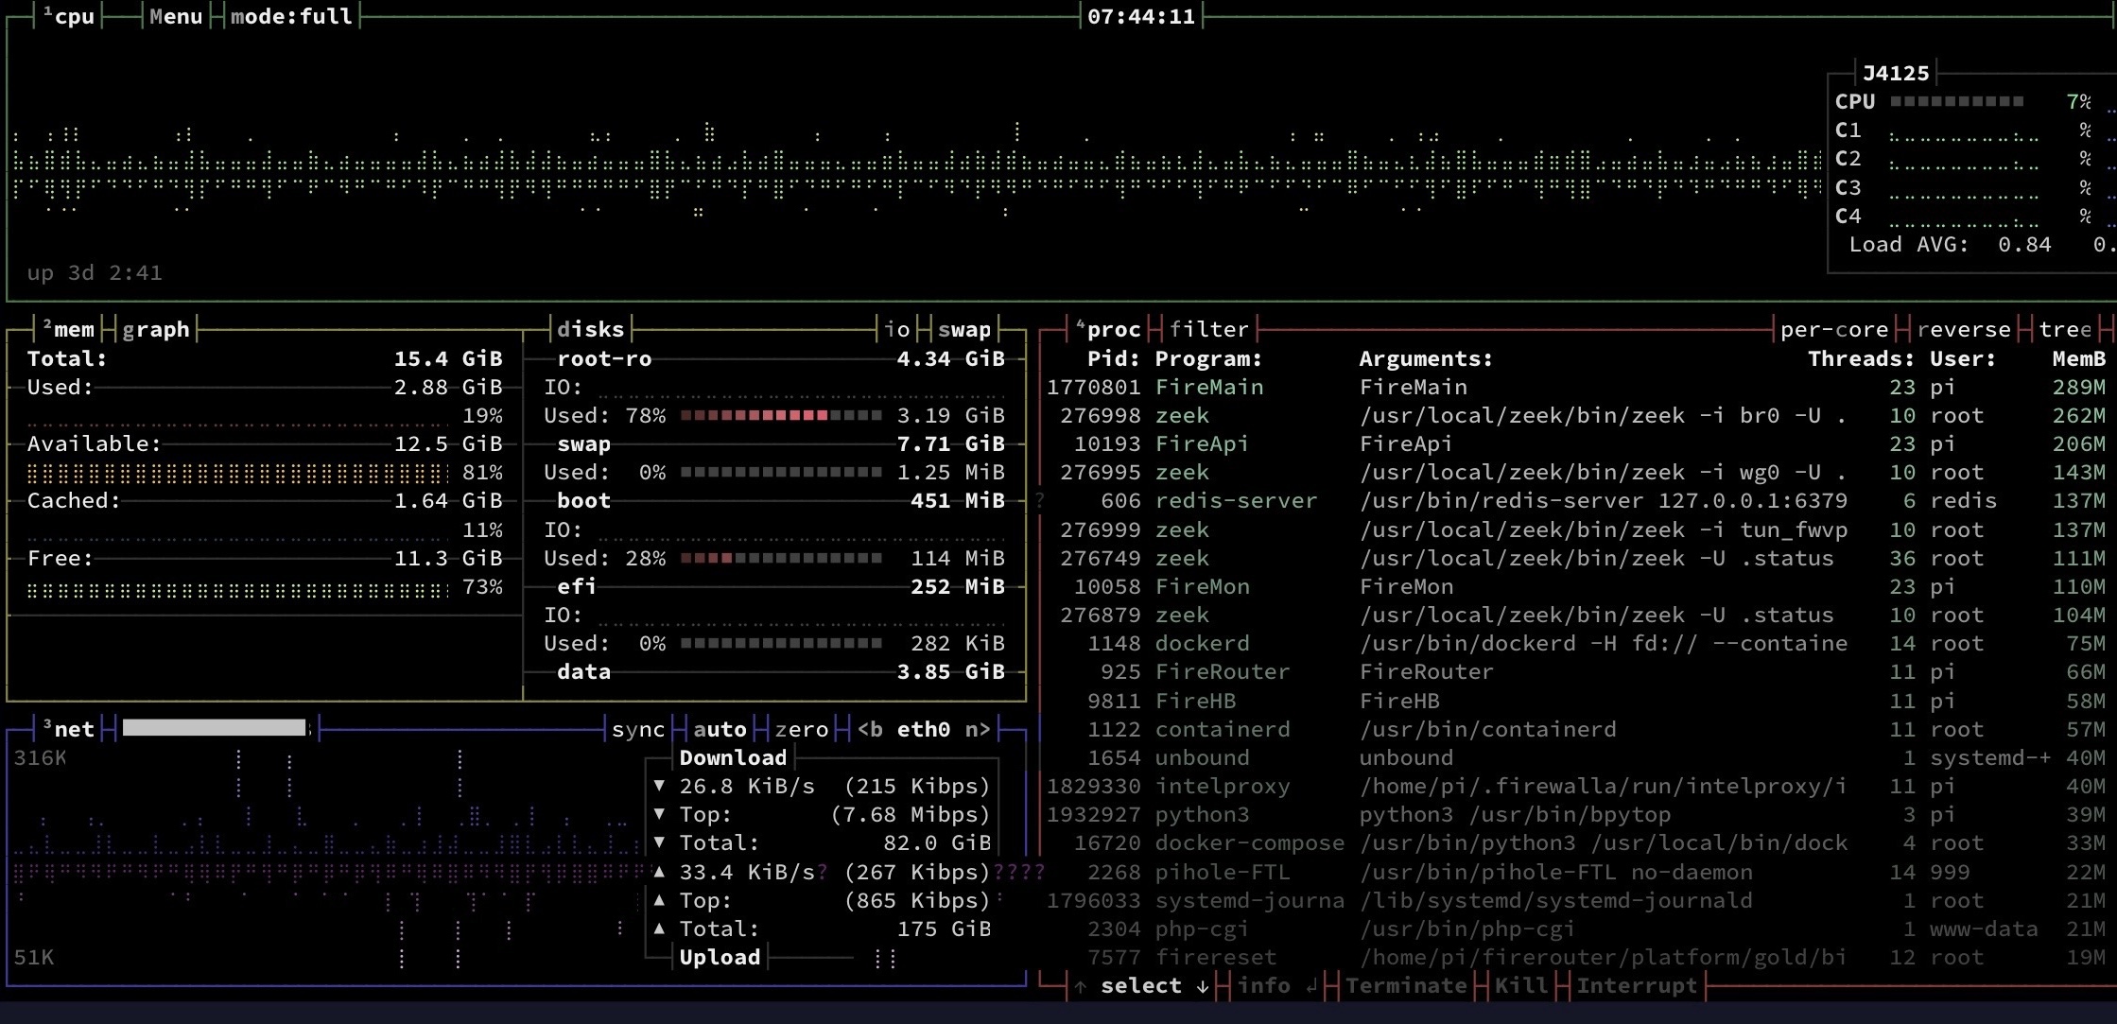Toggle process tree view
This screenshot has height=1024, width=2117.
(2064, 329)
